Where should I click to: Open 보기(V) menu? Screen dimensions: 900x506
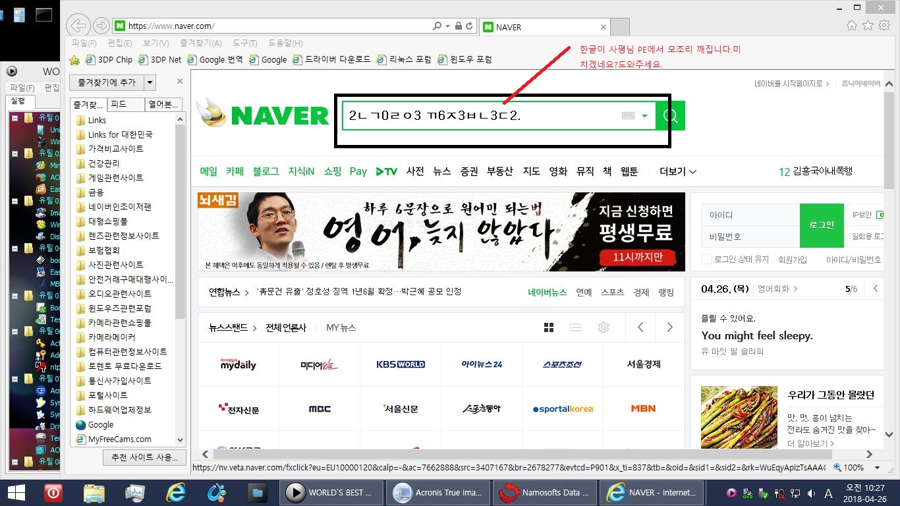[x=155, y=43]
